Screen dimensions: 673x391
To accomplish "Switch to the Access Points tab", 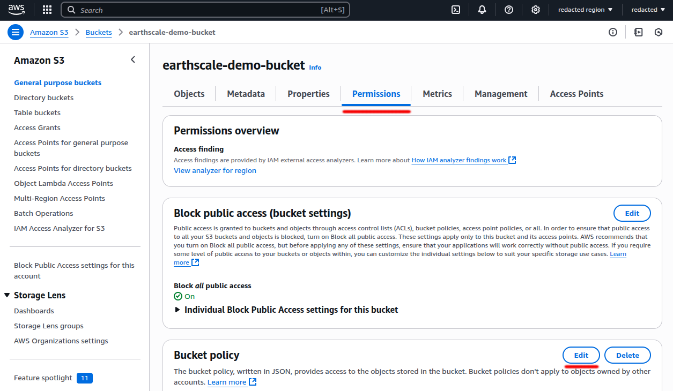I will coord(576,94).
